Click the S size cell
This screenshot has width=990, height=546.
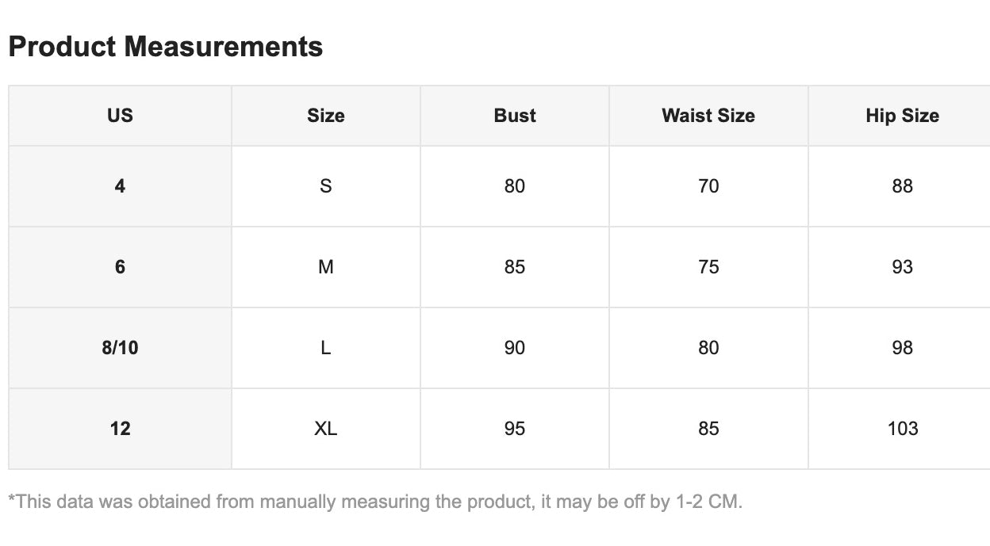pos(326,186)
